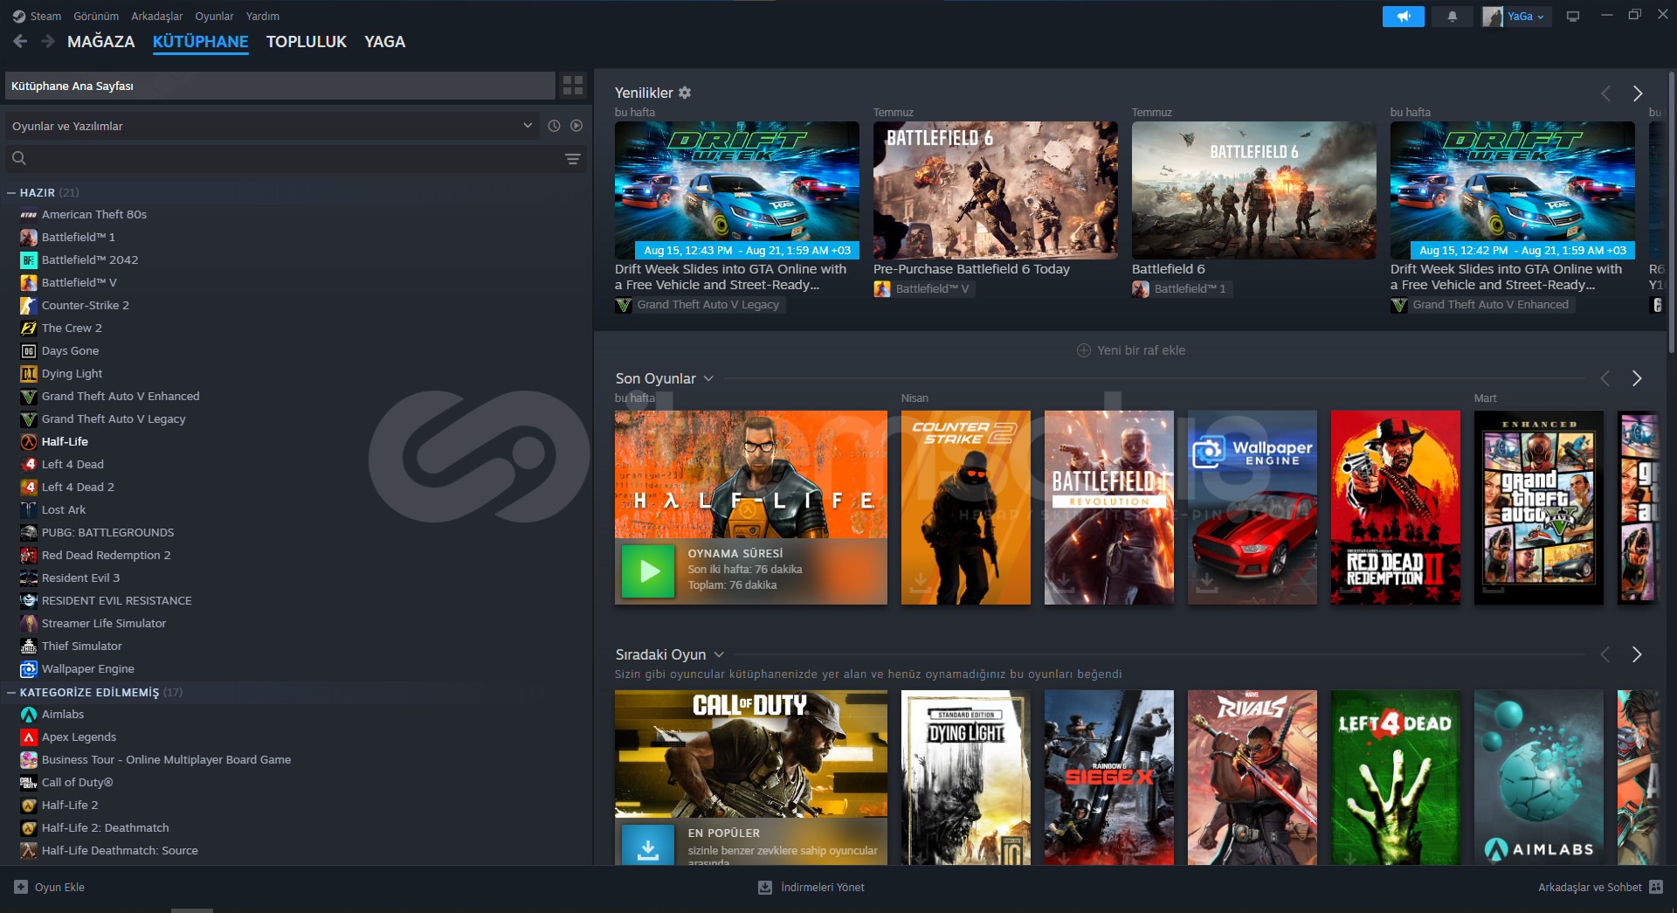Switch library to grid collections view
This screenshot has height=913, width=1677.
(x=573, y=85)
